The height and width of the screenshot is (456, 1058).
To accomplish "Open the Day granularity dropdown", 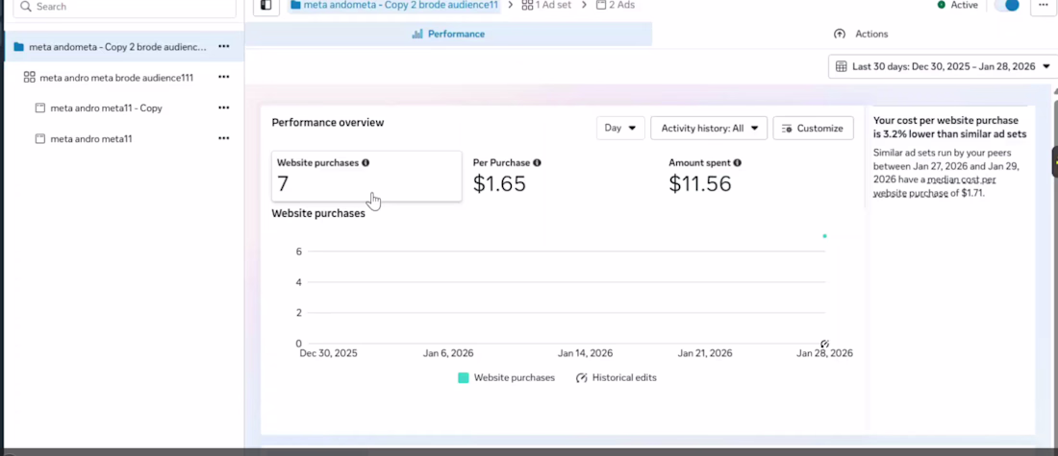I will (620, 128).
